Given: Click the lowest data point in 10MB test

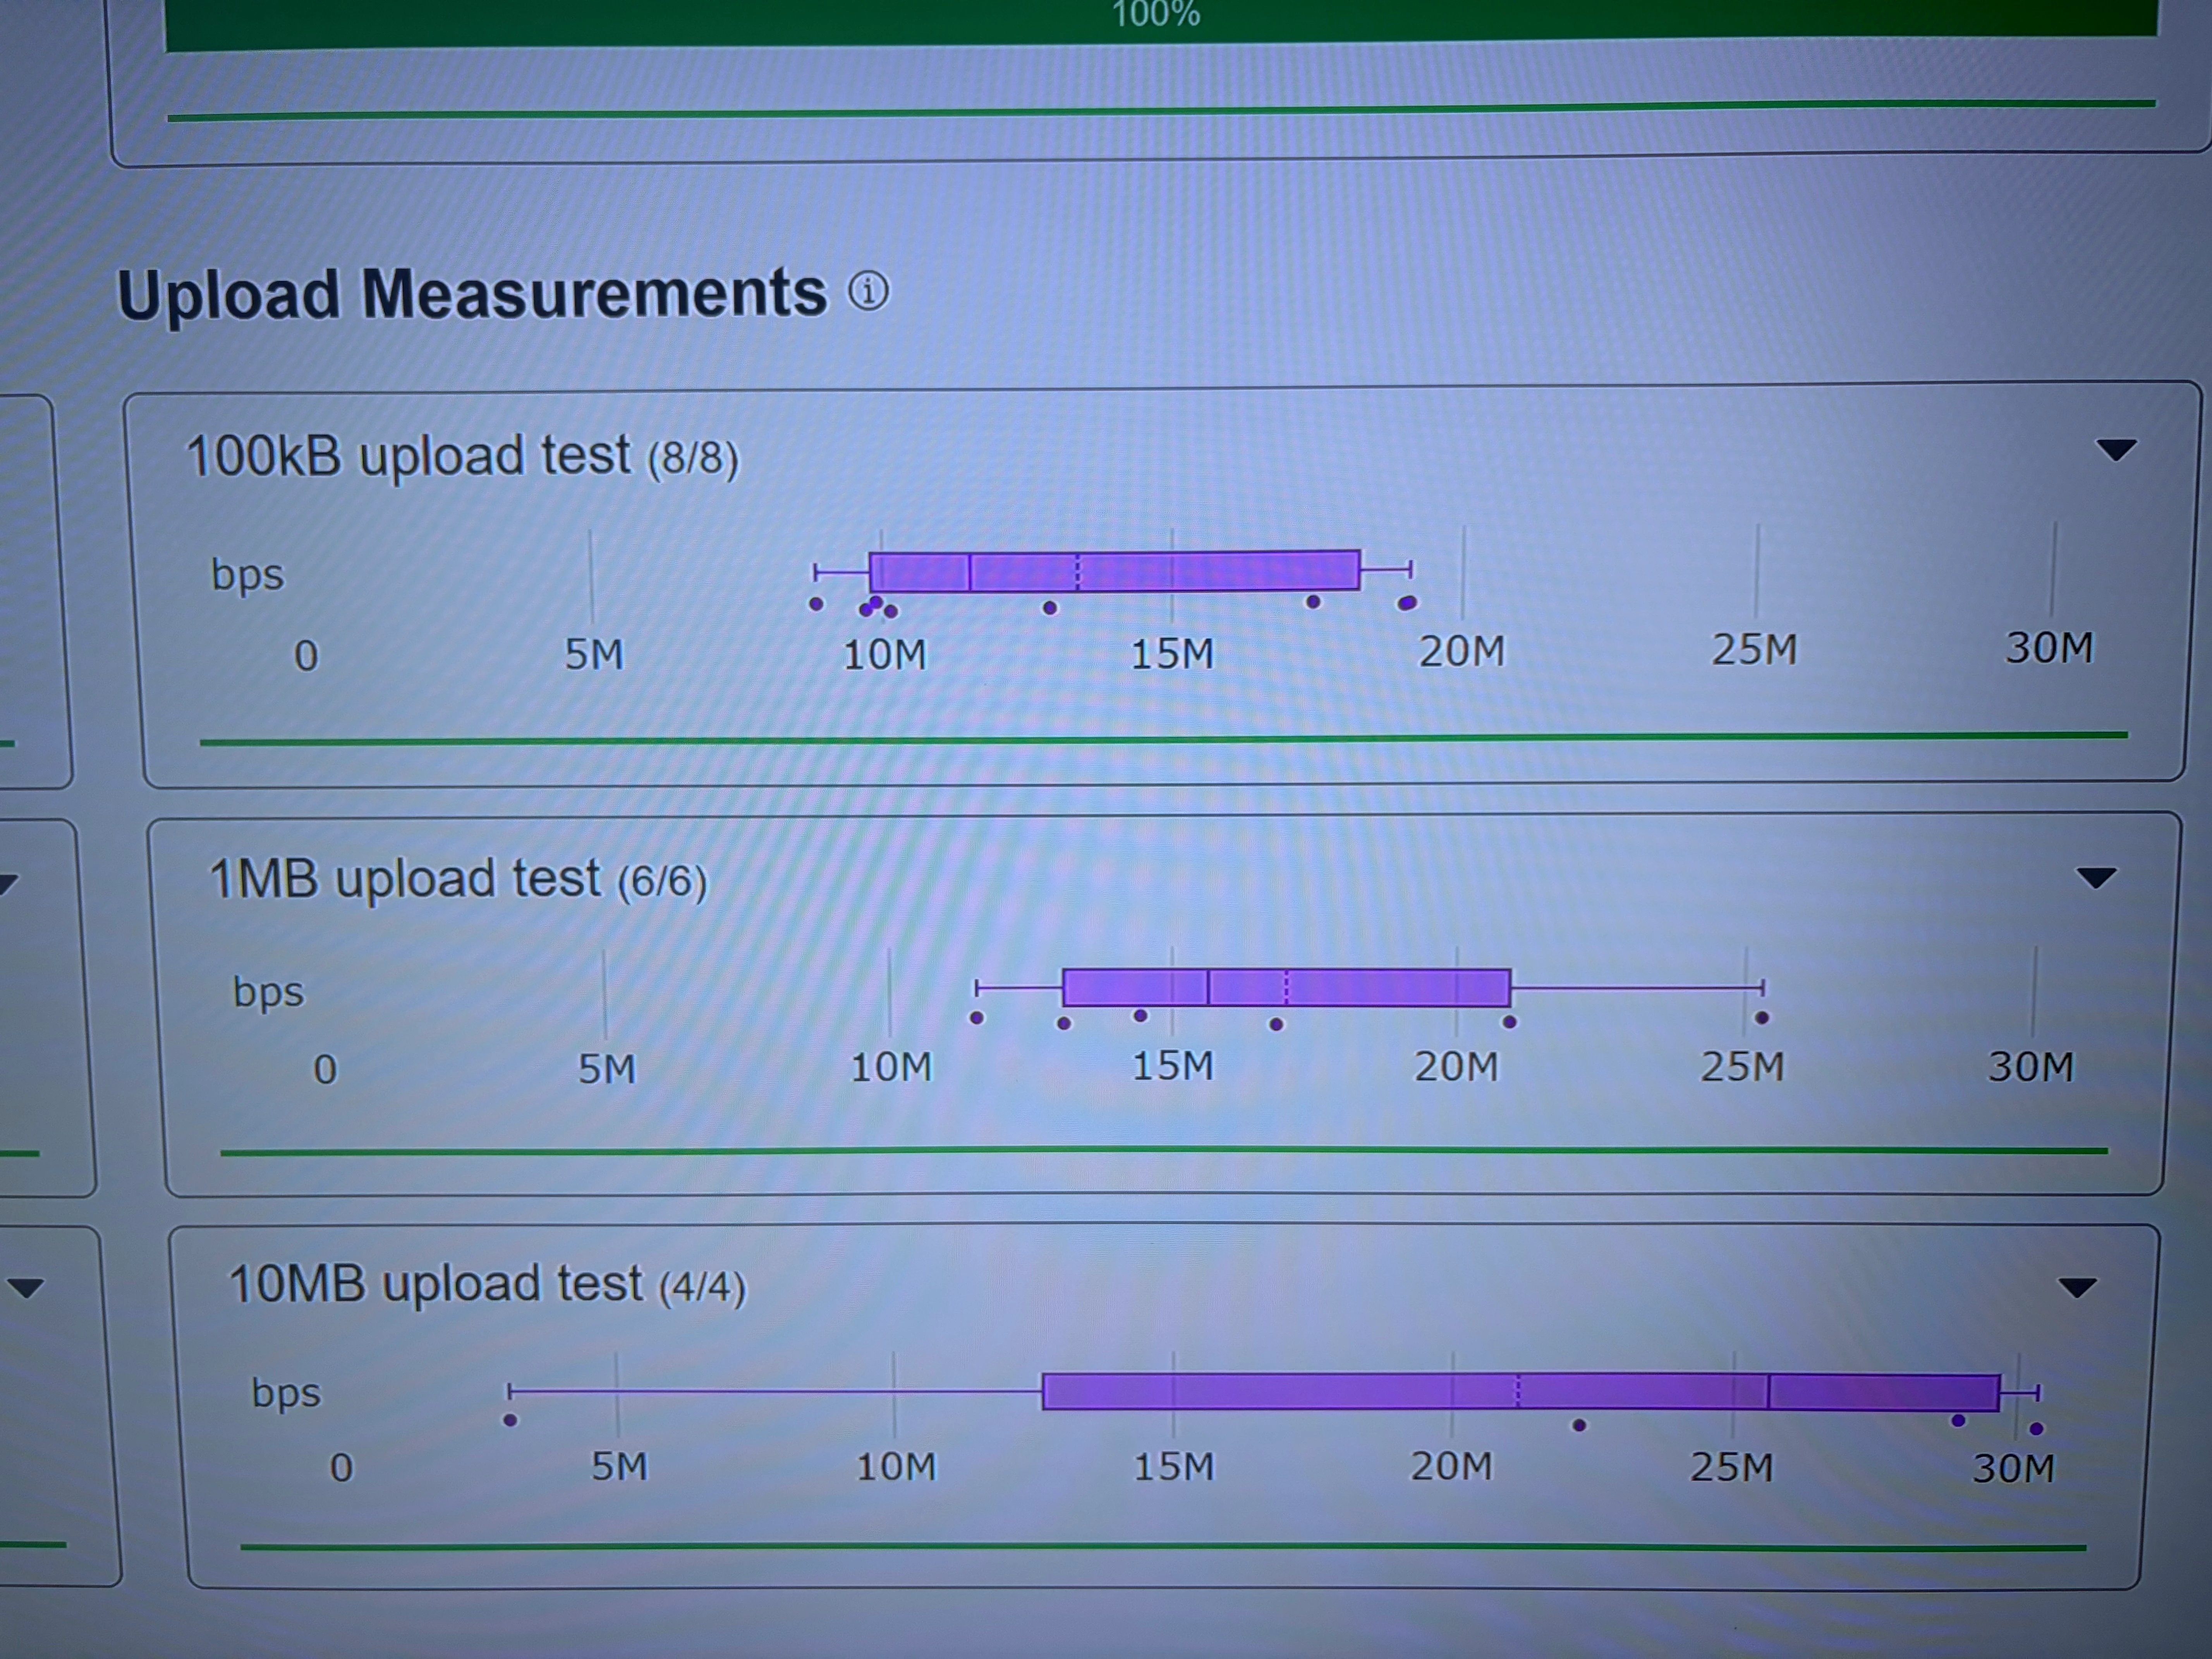Looking at the screenshot, I should (510, 1420).
